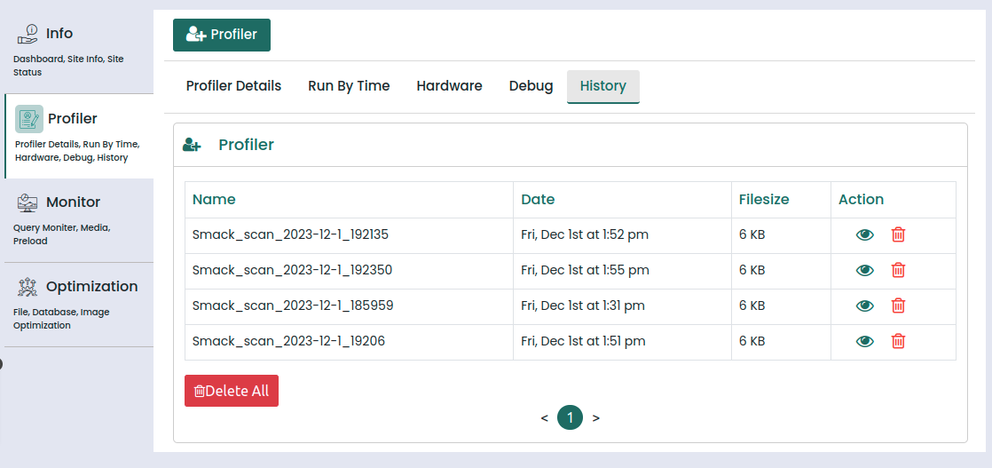Click the Profiler sidebar icon

click(x=29, y=118)
